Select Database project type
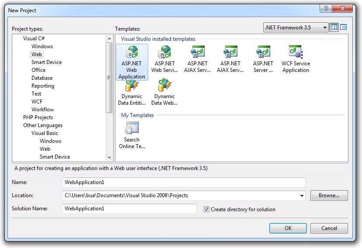The image size is (362, 248). (42, 78)
